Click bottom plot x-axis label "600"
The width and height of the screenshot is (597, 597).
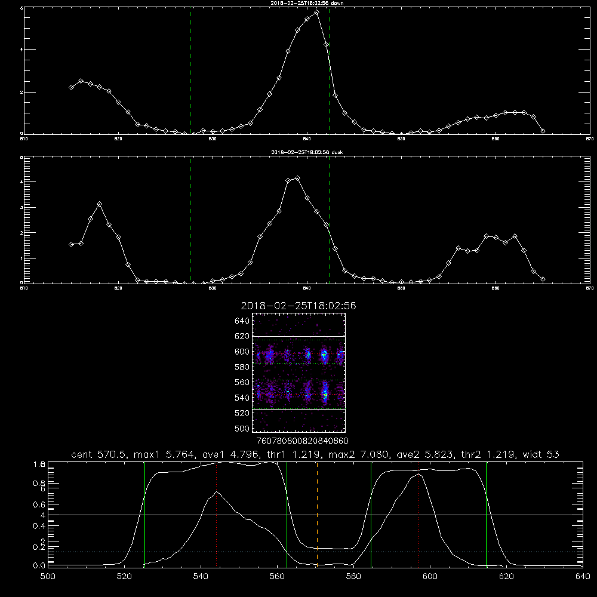tap(430, 577)
